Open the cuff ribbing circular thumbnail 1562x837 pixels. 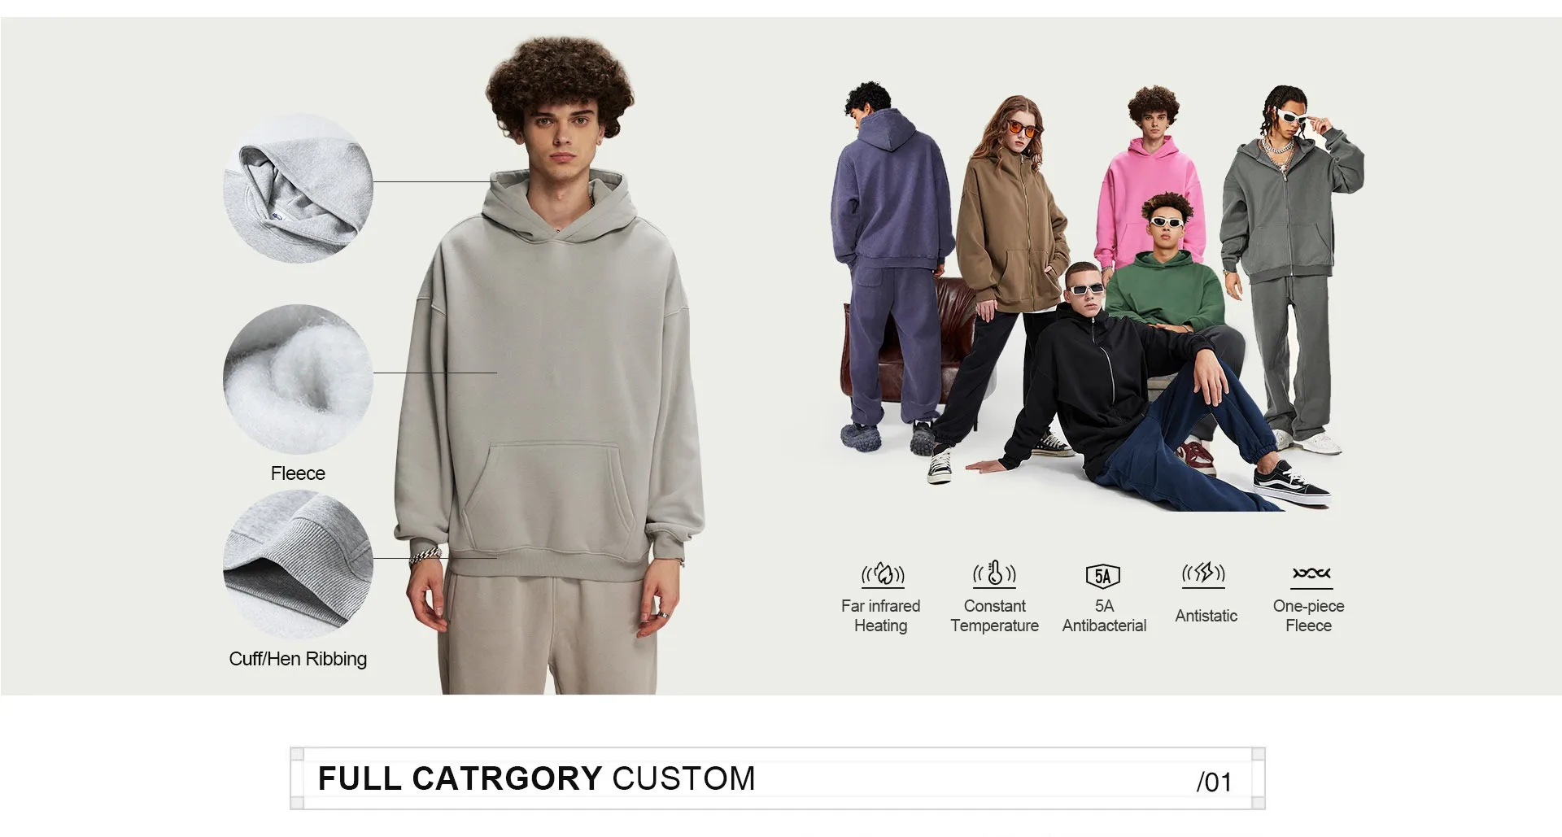point(299,565)
